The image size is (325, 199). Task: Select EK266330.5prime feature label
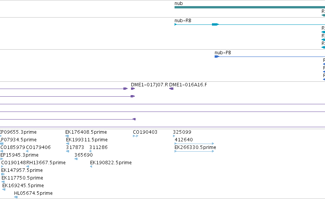click(x=195, y=147)
